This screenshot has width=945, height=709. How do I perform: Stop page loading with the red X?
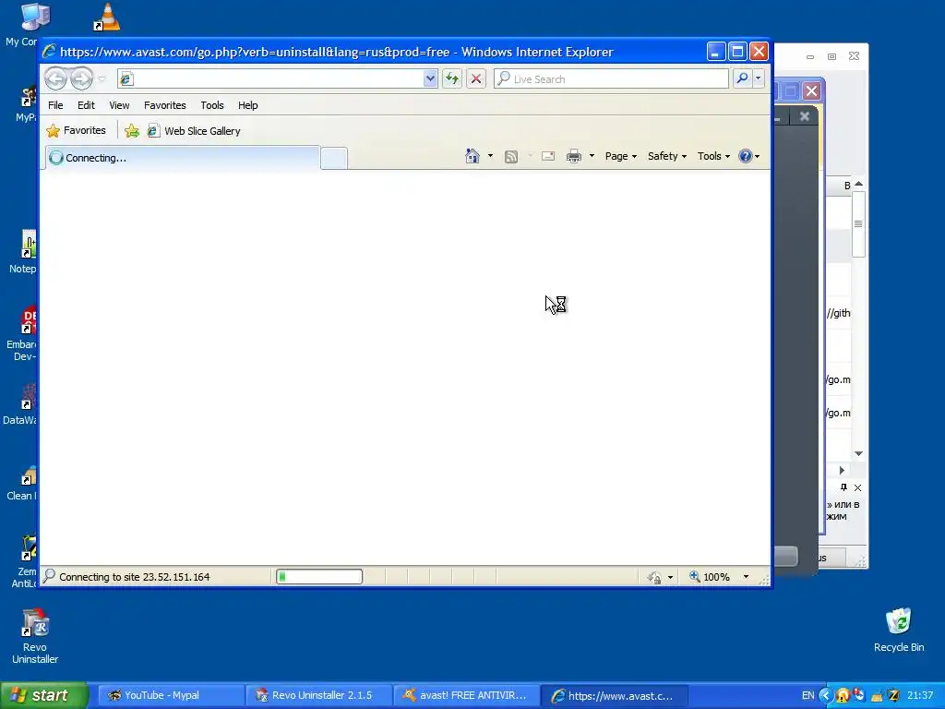click(x=476, y=79)
